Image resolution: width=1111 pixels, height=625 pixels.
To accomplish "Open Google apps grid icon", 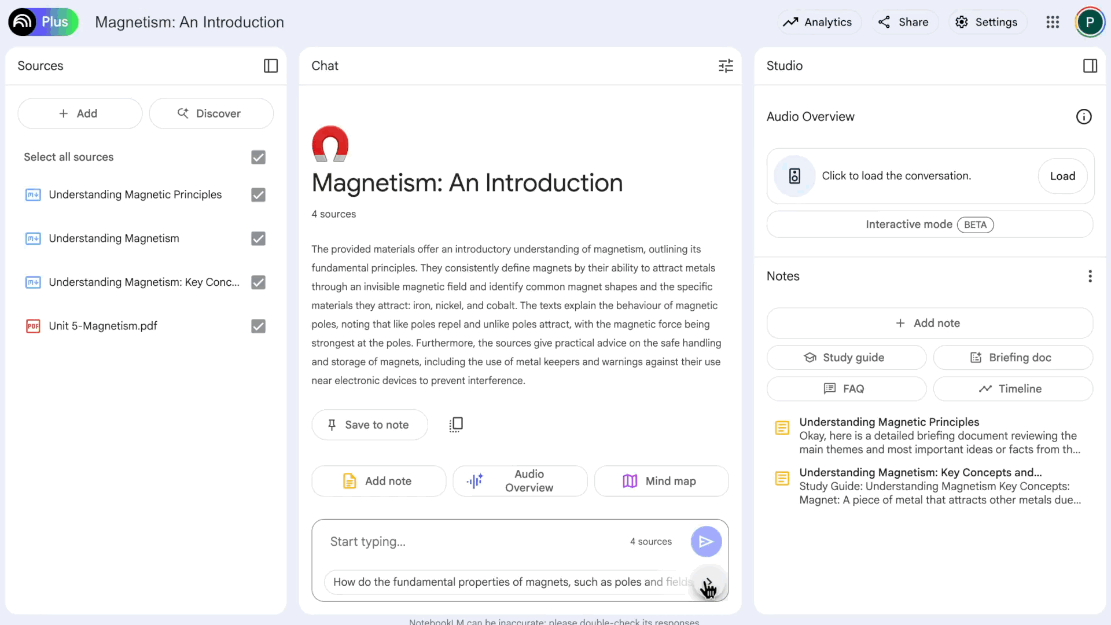I will [x=1053, y=22].
